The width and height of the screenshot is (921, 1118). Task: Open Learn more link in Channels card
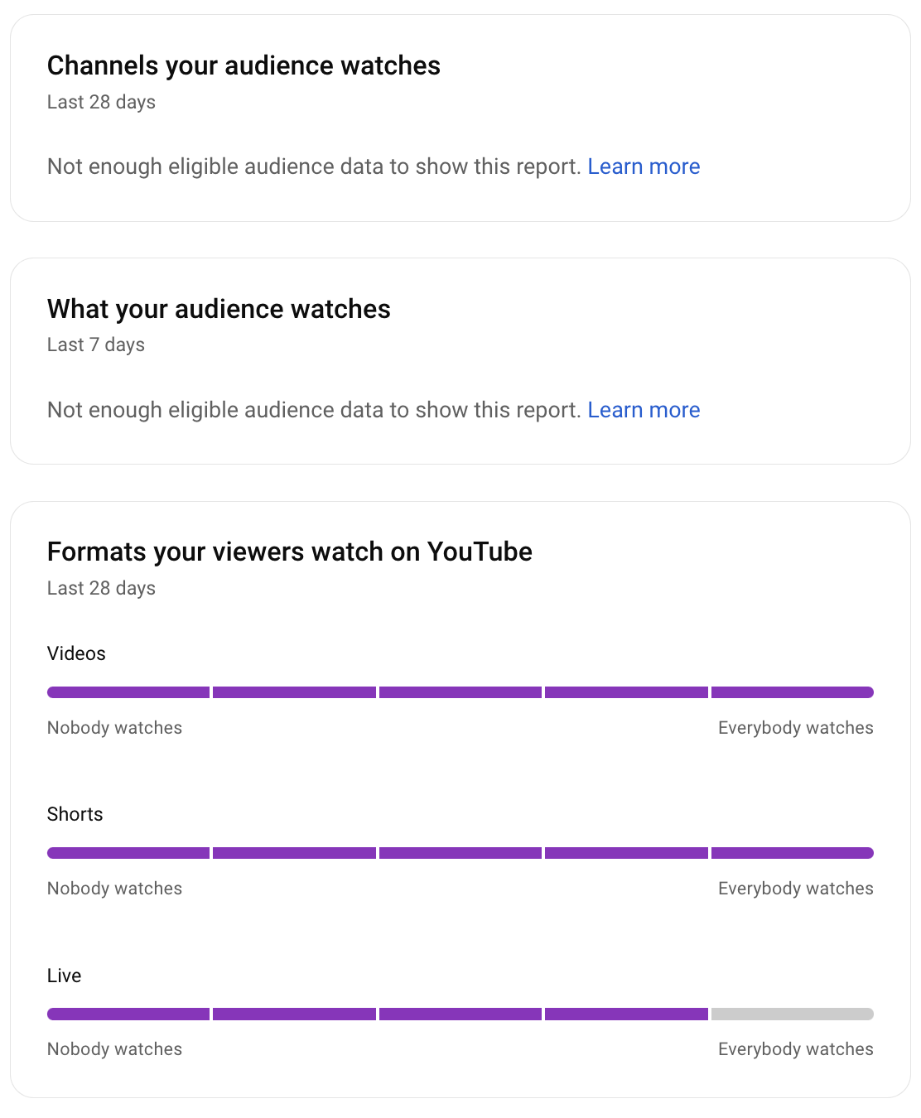click(644, 166)
